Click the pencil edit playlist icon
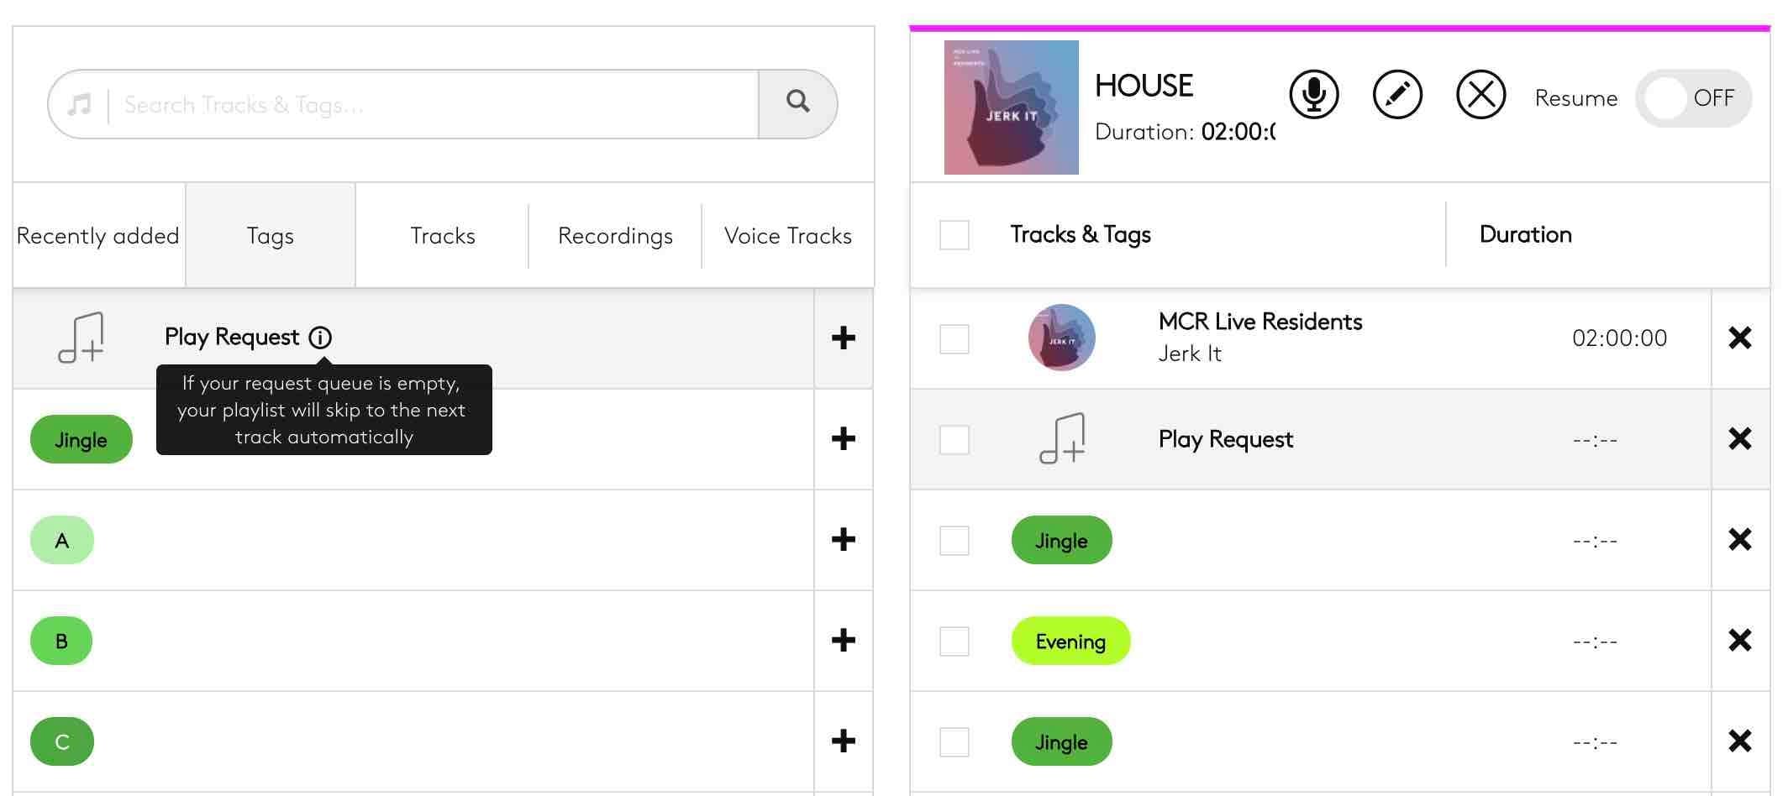The width and height of the screenshot is (1788, 796). tap(1397, 94)
